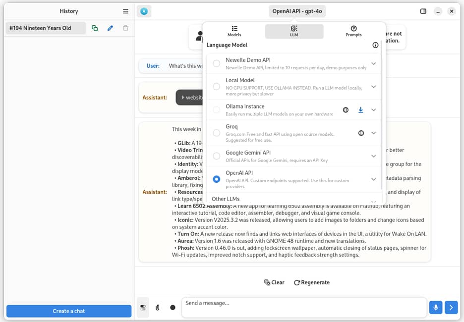This screenshot has width=464, height=322.
Task: Edit the chat name with the pencil icon
Action: [x=110, y=28]
